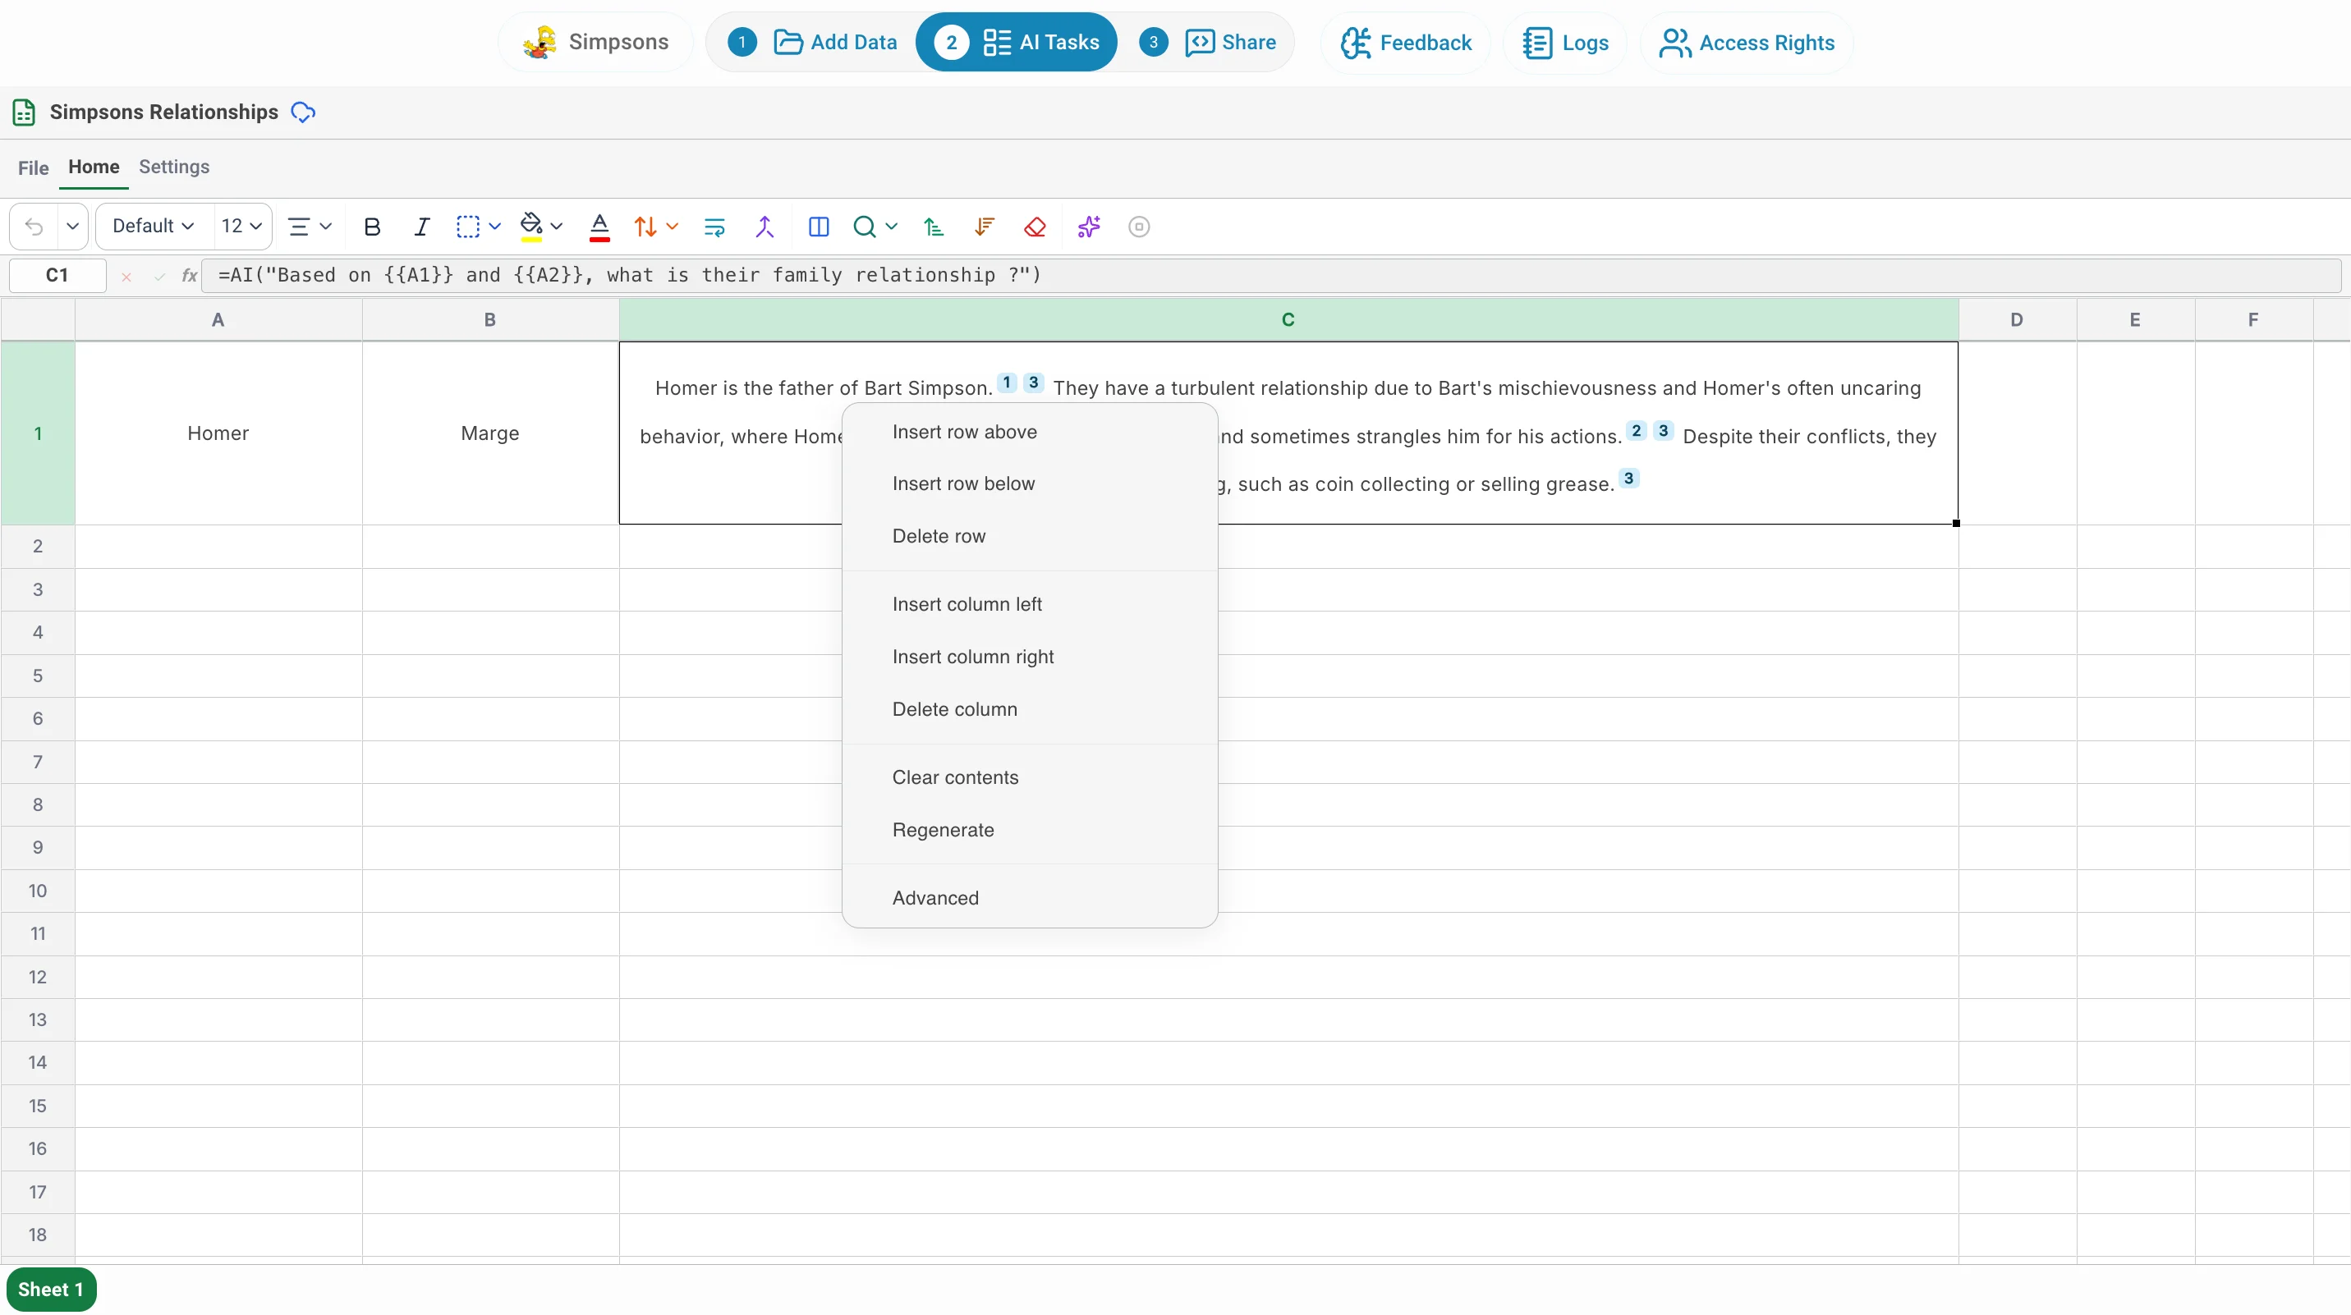2351x1315 pixels.
Task: Choose Insert column left
Action: [x=1030, y=605]
